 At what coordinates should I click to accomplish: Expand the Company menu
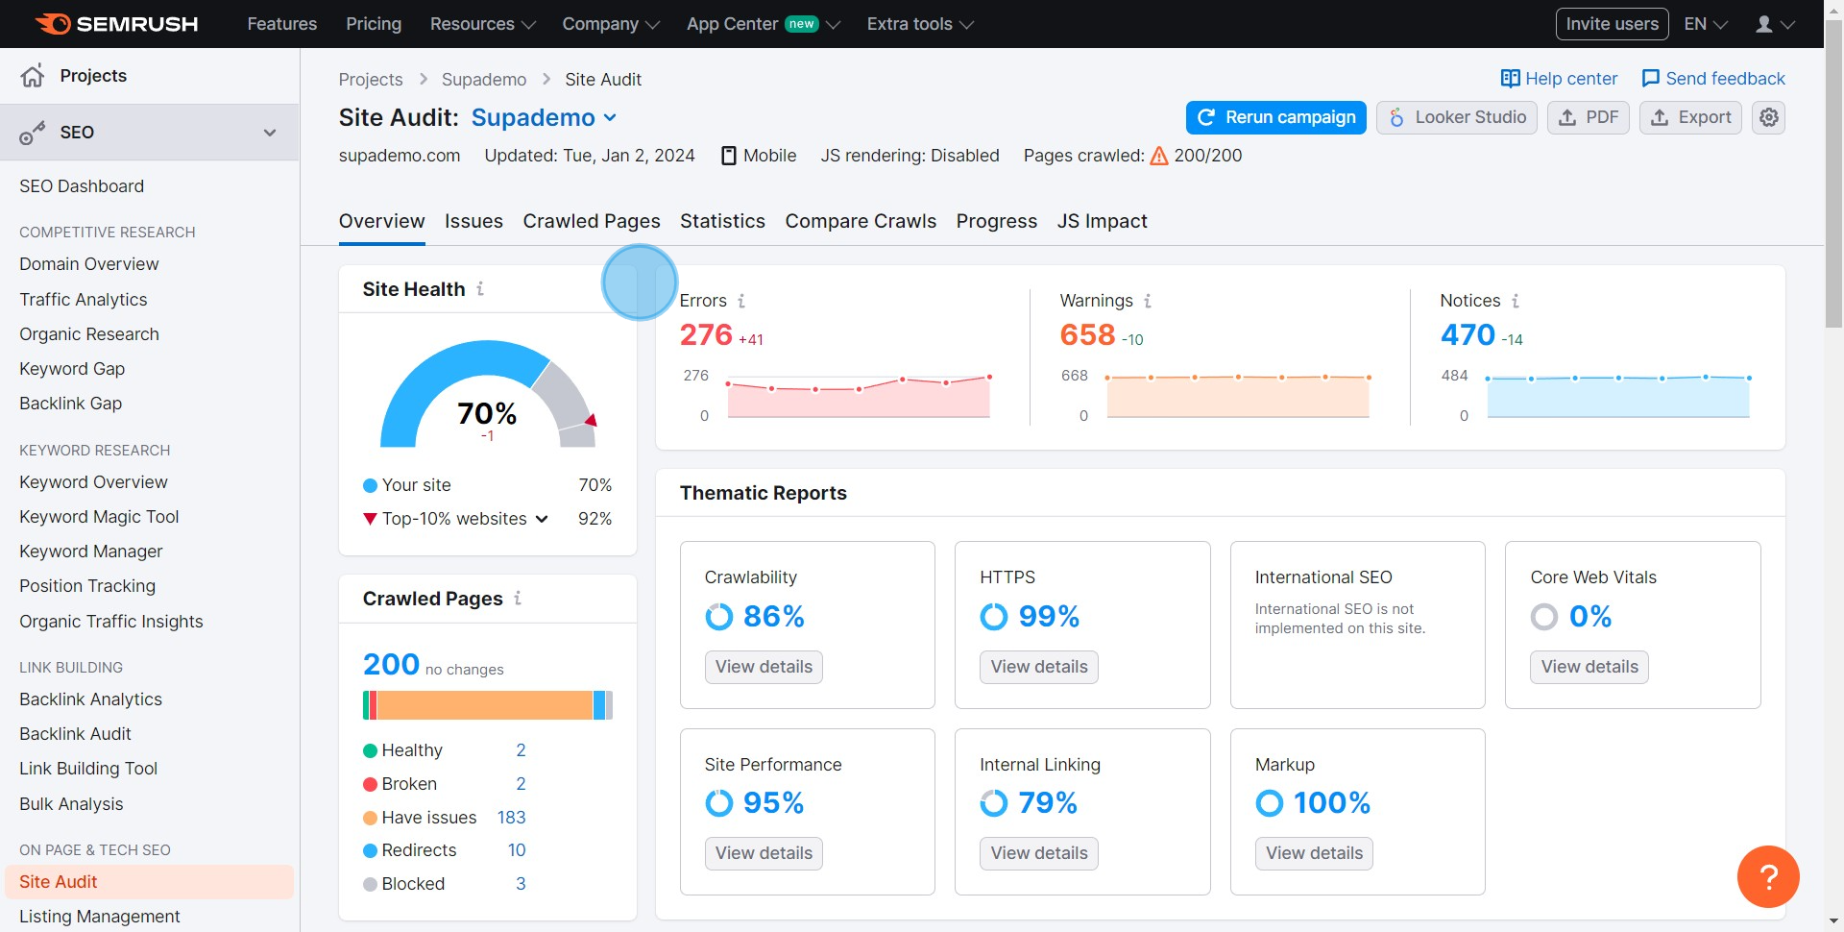click(611, 24)
